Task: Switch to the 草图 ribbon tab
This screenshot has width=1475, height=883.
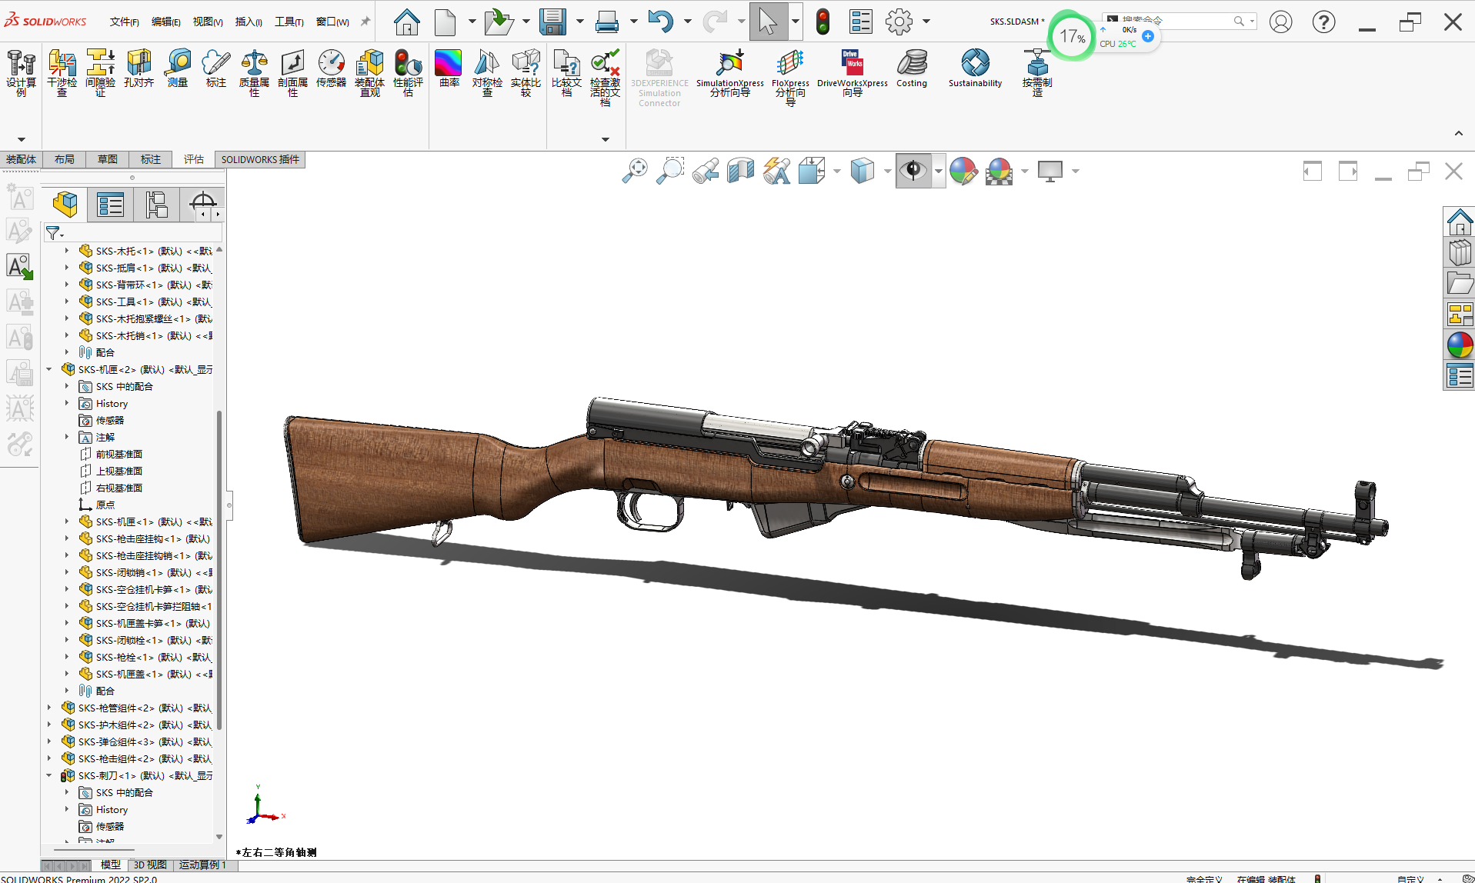Action: (x=108, y=159)
